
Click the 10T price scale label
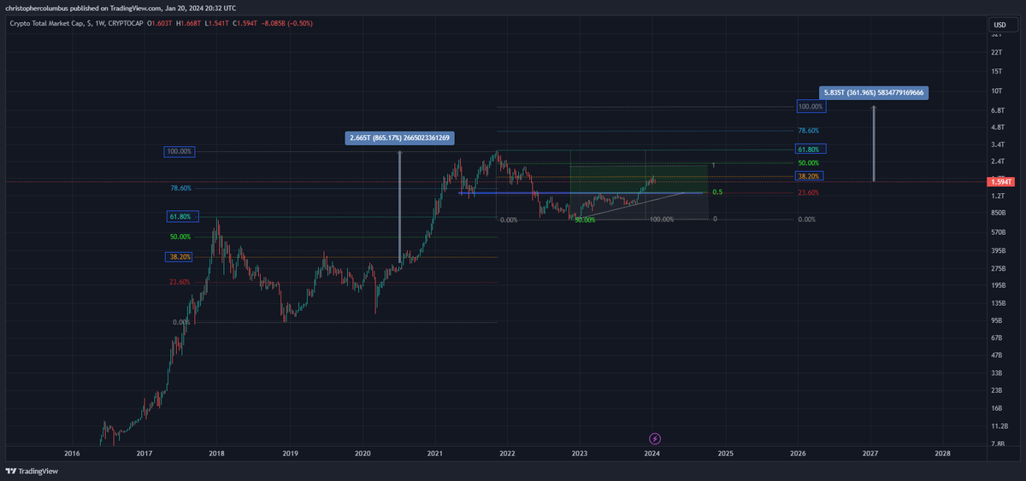[996, 91]
